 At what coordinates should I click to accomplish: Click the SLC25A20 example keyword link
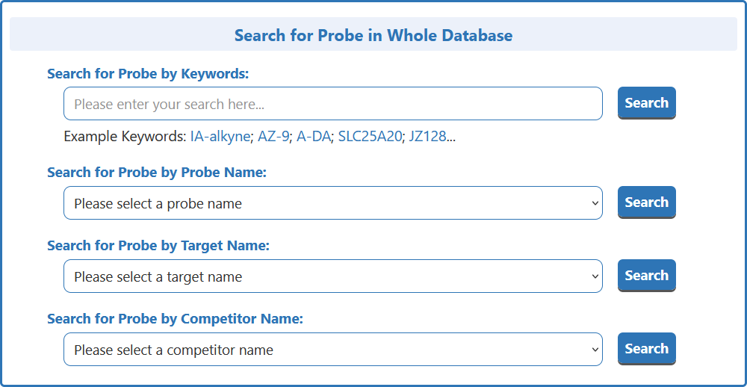[x=370, y=137]
